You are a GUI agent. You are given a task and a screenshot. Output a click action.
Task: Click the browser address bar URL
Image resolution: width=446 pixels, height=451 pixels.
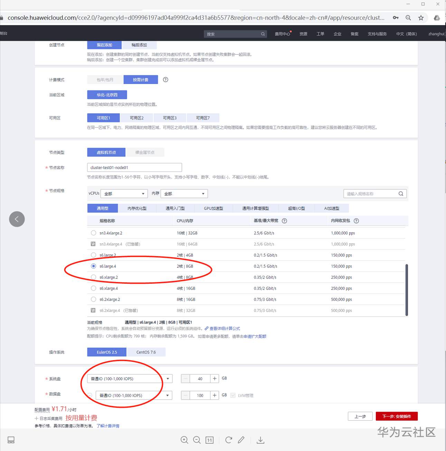click(x=196, y=18)
